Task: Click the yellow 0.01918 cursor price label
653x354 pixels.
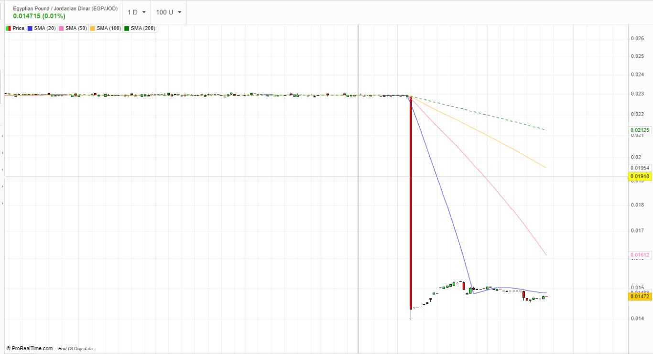Action: 640,177
